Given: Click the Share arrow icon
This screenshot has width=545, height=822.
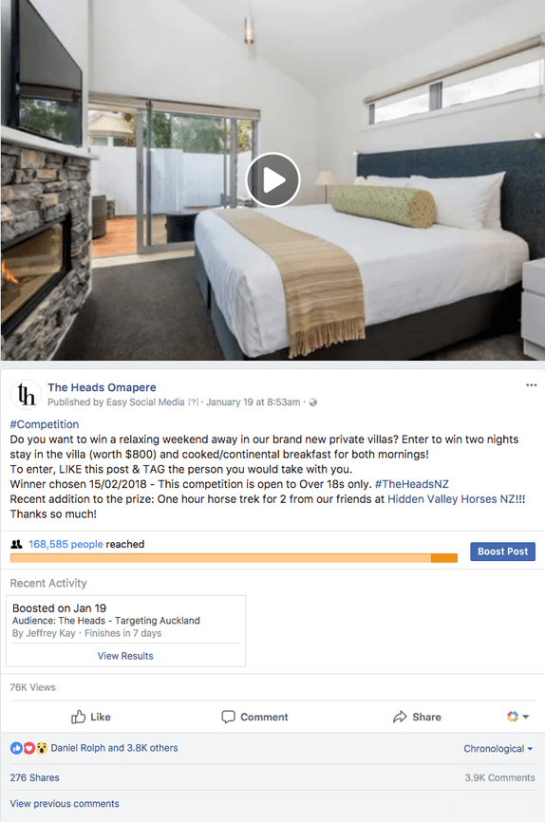Looking at the screenshot, I should [400, 717].
